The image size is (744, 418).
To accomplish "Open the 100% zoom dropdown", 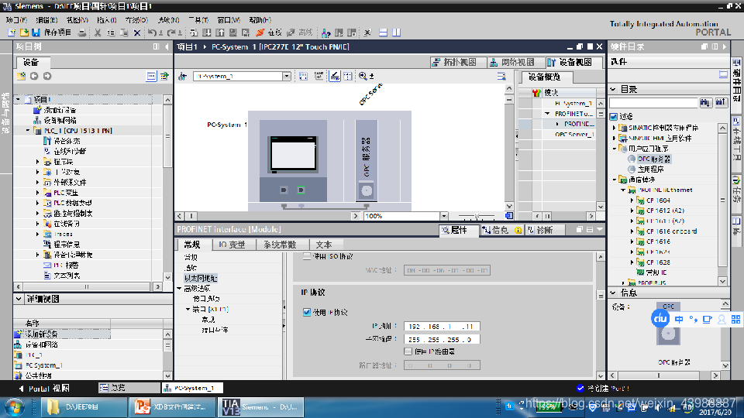I will coord(444,216).
